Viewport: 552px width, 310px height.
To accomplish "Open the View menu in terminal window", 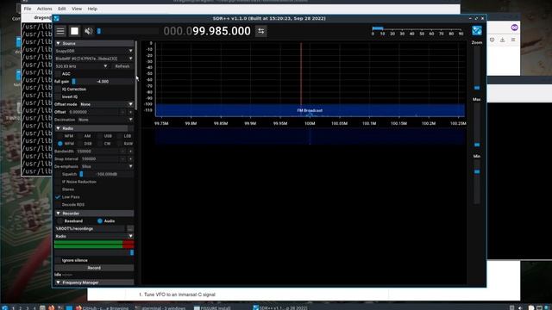I will (x=77, y=9).
